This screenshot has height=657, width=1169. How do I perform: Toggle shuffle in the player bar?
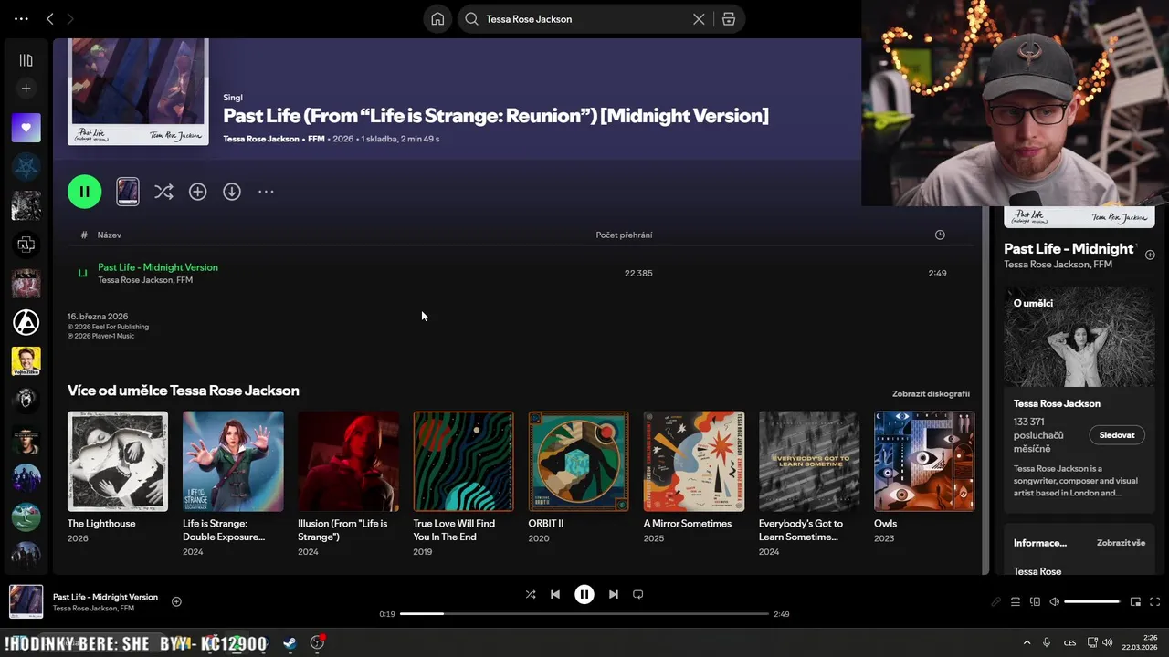(x=531, y=594)
